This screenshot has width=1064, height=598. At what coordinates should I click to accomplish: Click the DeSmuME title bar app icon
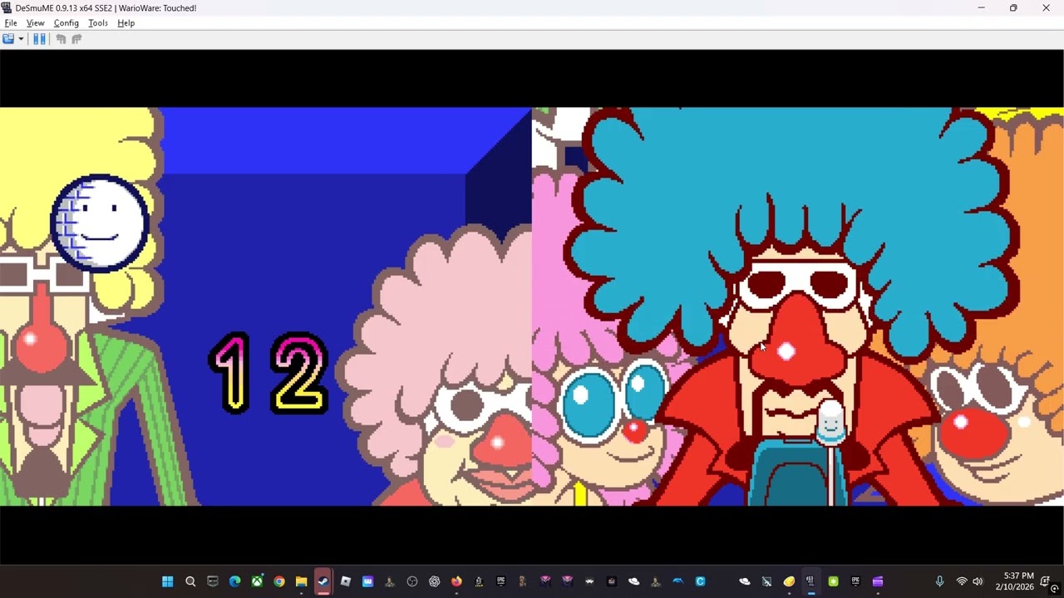tap(7, 7)
